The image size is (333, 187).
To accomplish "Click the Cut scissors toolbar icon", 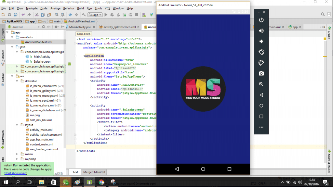I will click(37, 15).
